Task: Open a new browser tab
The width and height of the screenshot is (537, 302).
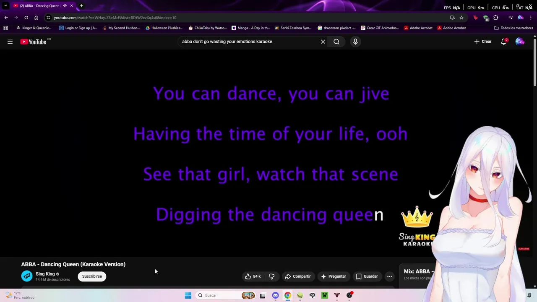Action: [x=81, y=6]
